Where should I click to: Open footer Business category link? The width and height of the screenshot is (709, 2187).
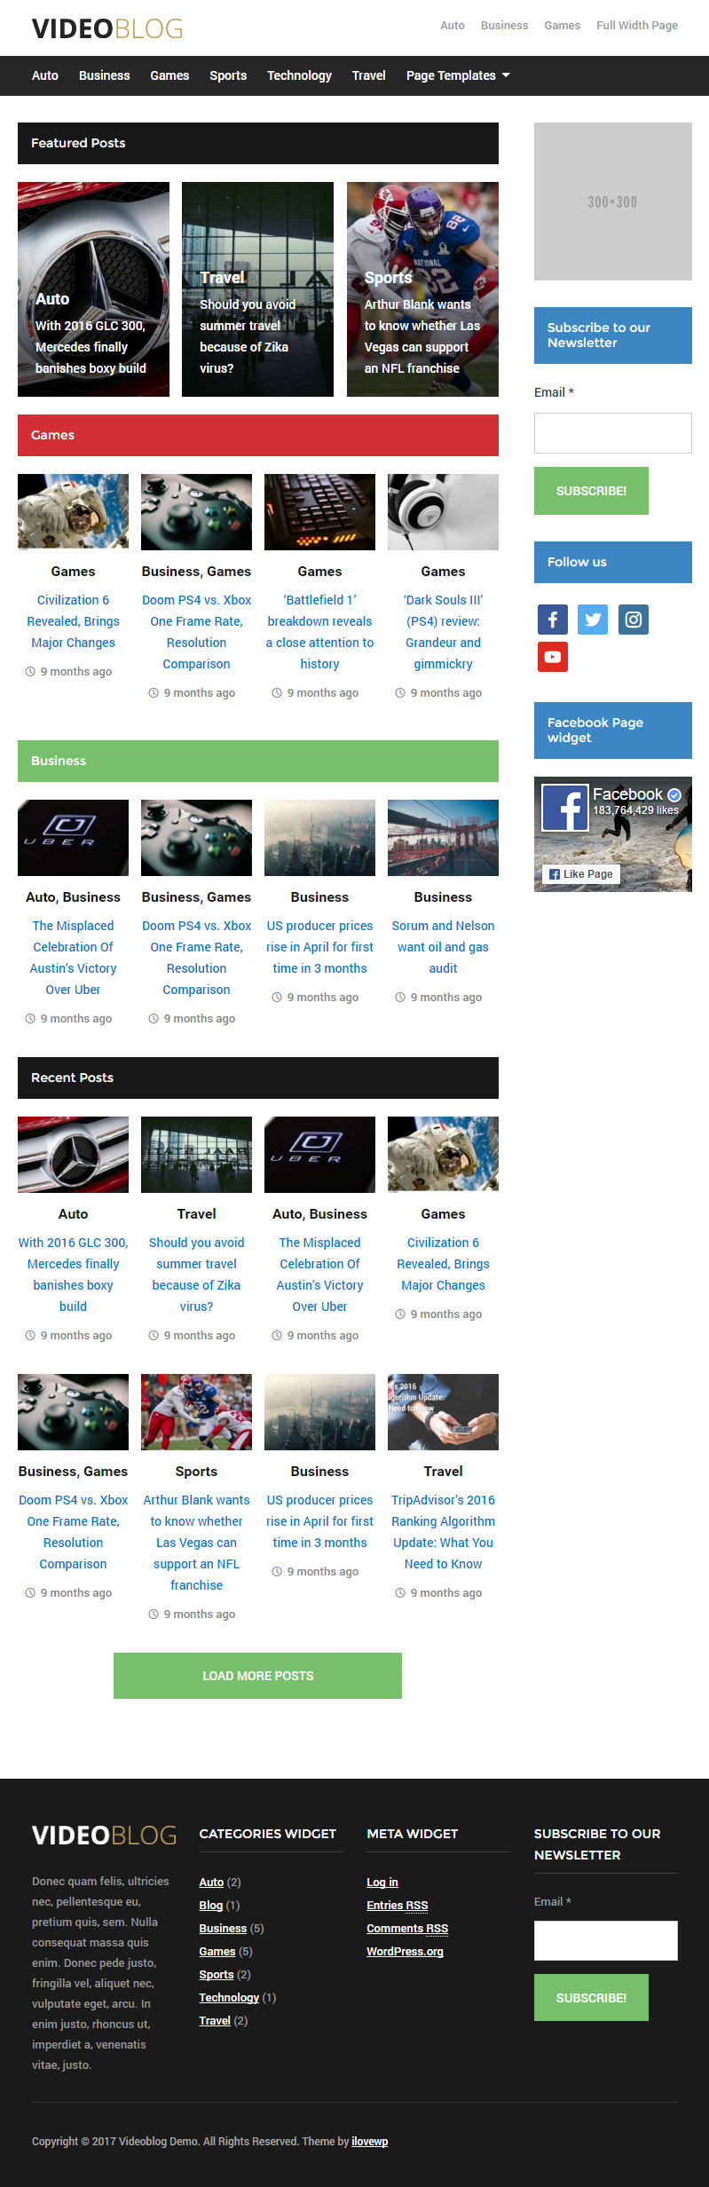pos(223,1928)
